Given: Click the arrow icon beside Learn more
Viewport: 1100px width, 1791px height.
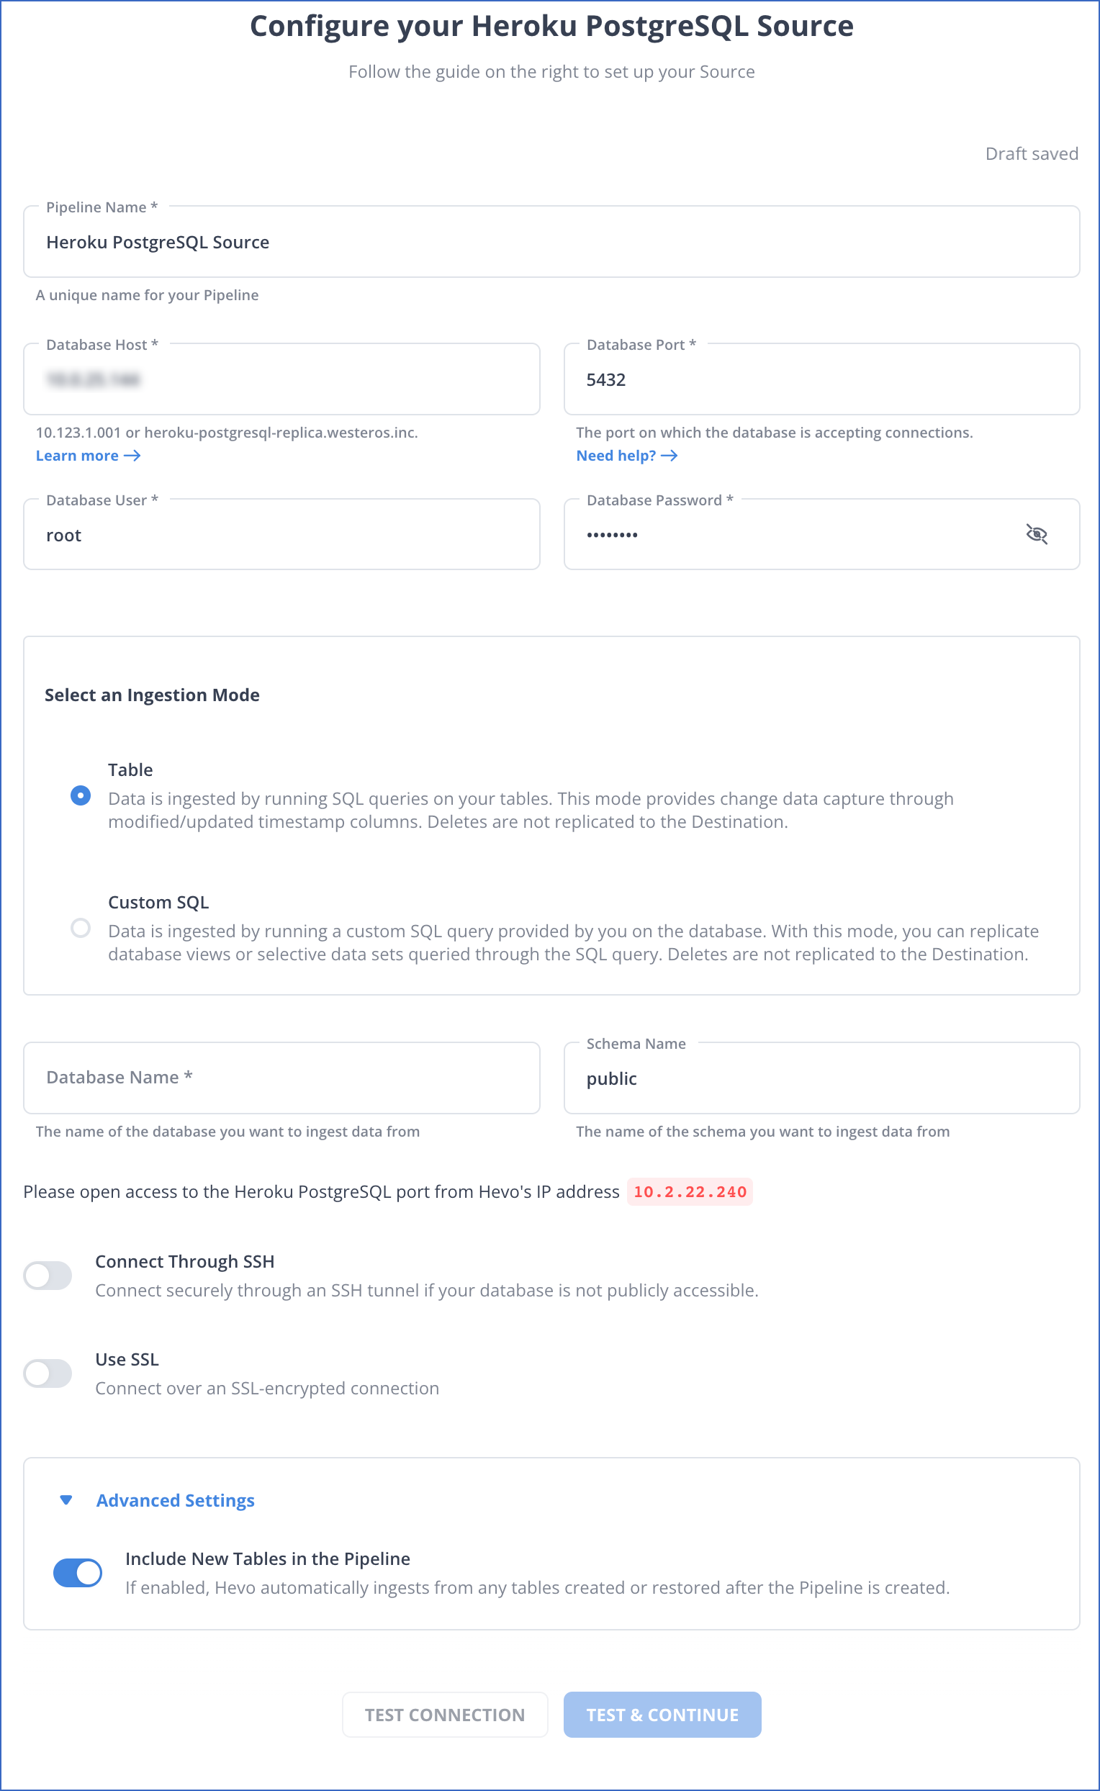Looking at the screenshot, I should [x=132, y=456].
